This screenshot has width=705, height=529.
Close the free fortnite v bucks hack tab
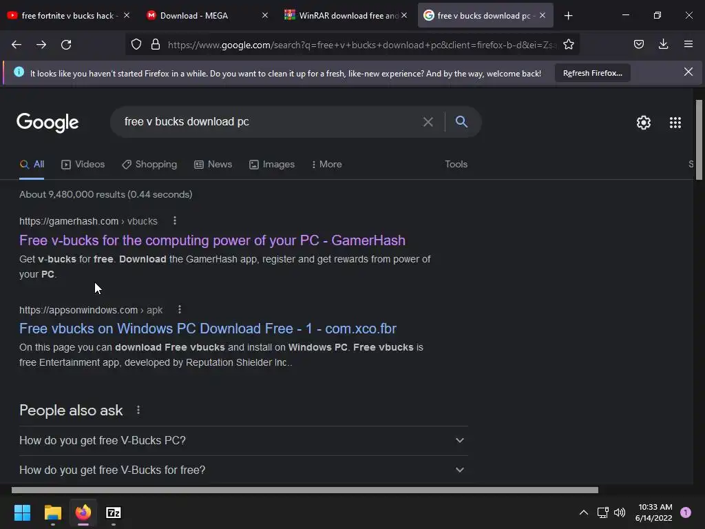pos(127,15)
